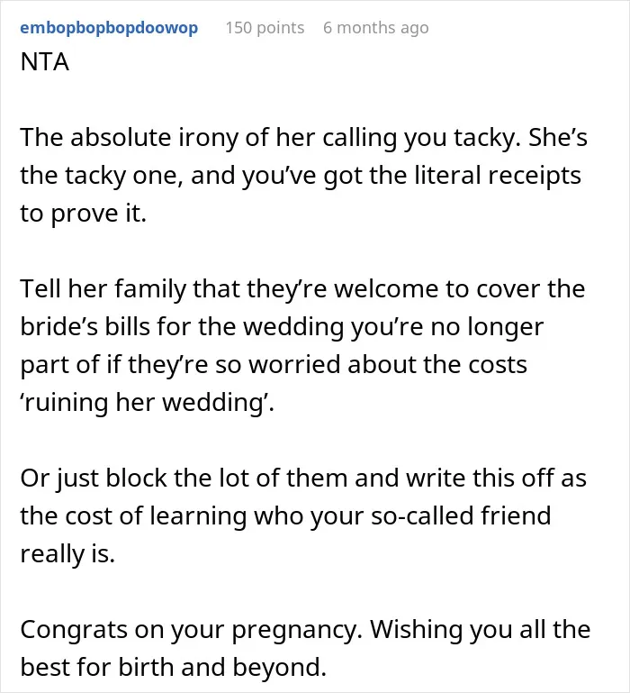Click the quoted phrase 'ruining her wedding'
This screenshot has width=630, height=693.
pyautogui.click(x=147, y=403)
